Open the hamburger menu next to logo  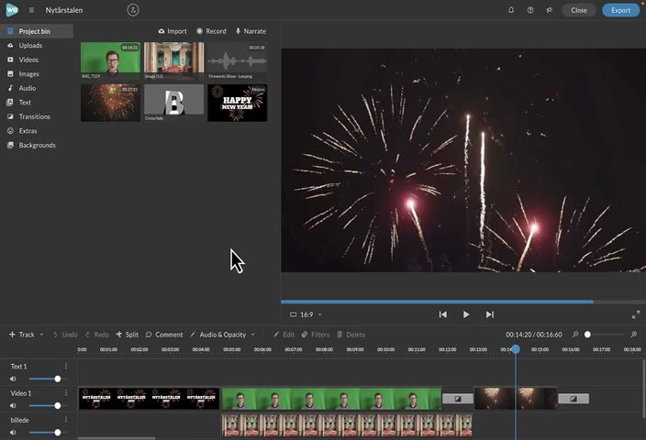pyautogui.click(x=31, y=10)
